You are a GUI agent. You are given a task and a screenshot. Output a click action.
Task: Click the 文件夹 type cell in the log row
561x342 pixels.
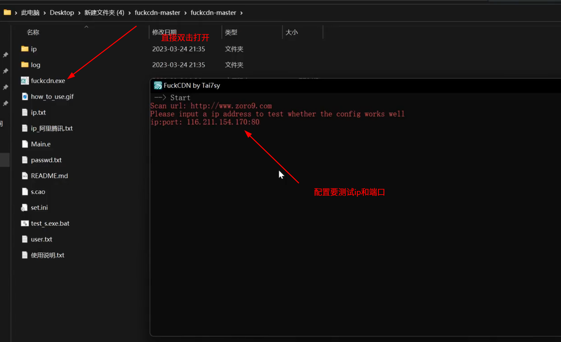234,65
